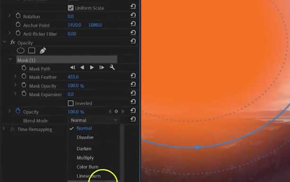This screenshot has height=182, width=290.
Task: Choose Multiply blend mode
Action: tap(85, 158)
